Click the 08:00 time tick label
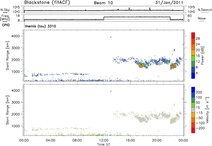The height and width of the screenshot is (146, 212). (x=77, y=140)
